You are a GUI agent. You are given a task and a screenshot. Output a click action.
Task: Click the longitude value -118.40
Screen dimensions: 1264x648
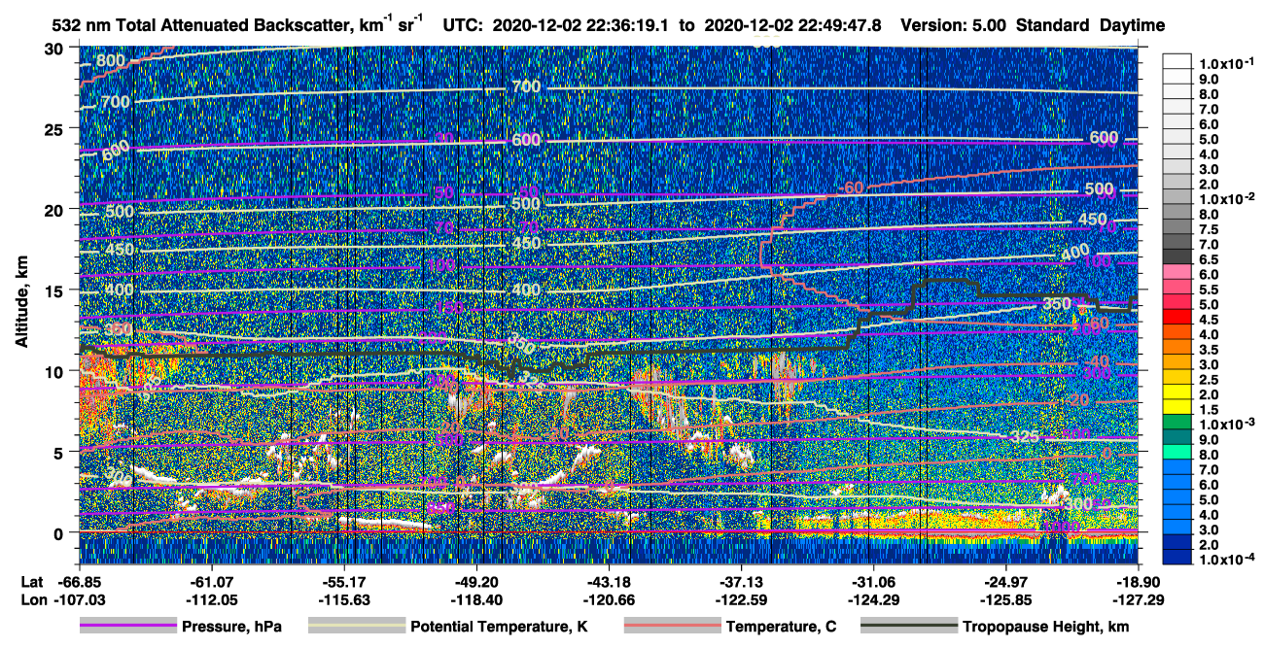coord(477,599)
